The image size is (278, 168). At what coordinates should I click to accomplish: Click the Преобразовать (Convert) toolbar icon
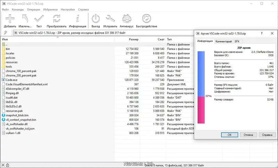[57, 19]
